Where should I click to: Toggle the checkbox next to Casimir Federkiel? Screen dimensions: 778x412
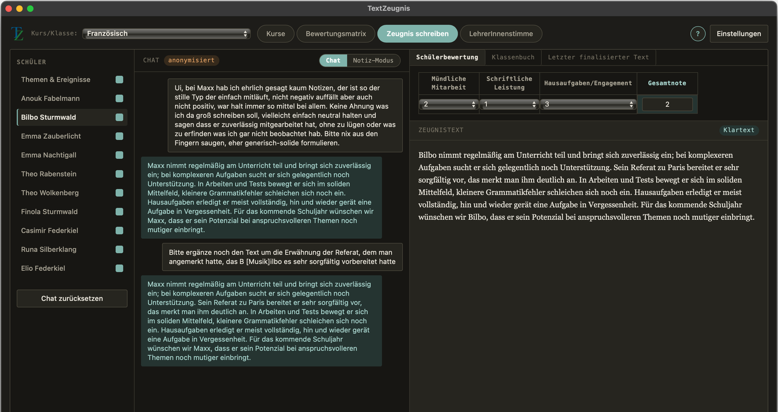[119, 231]
